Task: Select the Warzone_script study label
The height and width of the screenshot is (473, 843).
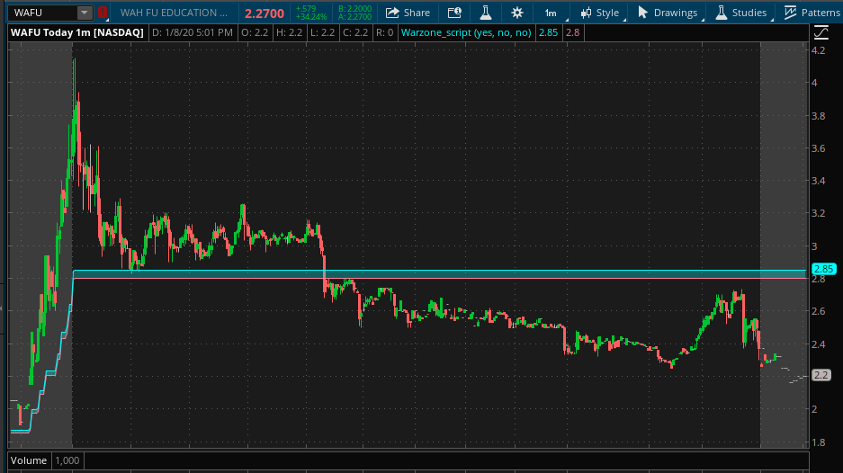Action: tap(466, 32)
